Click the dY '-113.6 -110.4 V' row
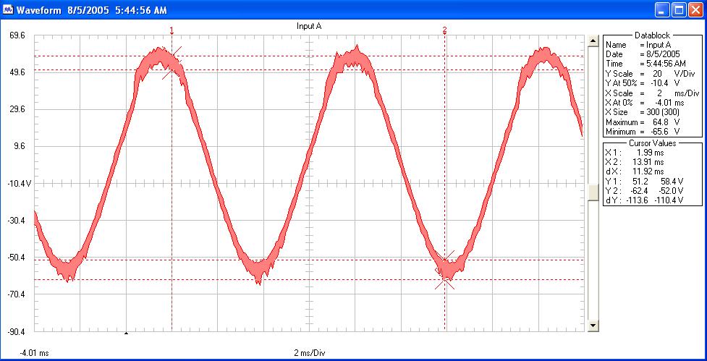Screen dimensions: 707x361 pyautogui.click(x=644, y=200)
